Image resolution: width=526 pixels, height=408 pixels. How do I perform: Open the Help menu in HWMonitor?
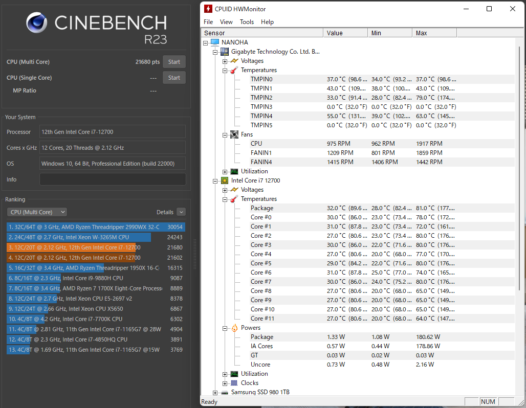click(x=268, y=22)
